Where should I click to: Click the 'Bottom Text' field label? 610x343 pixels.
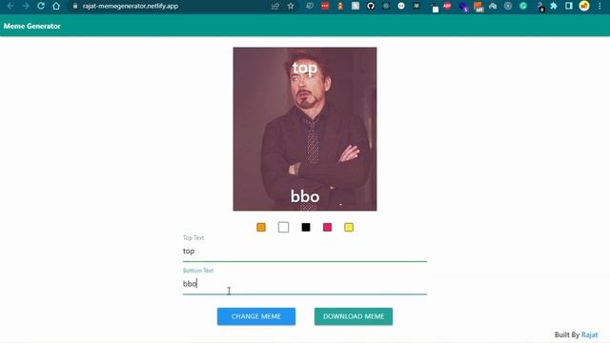198,271
